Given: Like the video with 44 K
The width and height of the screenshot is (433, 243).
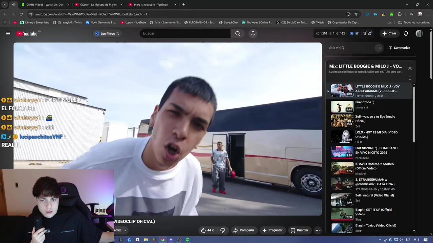Looking at the screenshot, I should [x=207, y=230].
